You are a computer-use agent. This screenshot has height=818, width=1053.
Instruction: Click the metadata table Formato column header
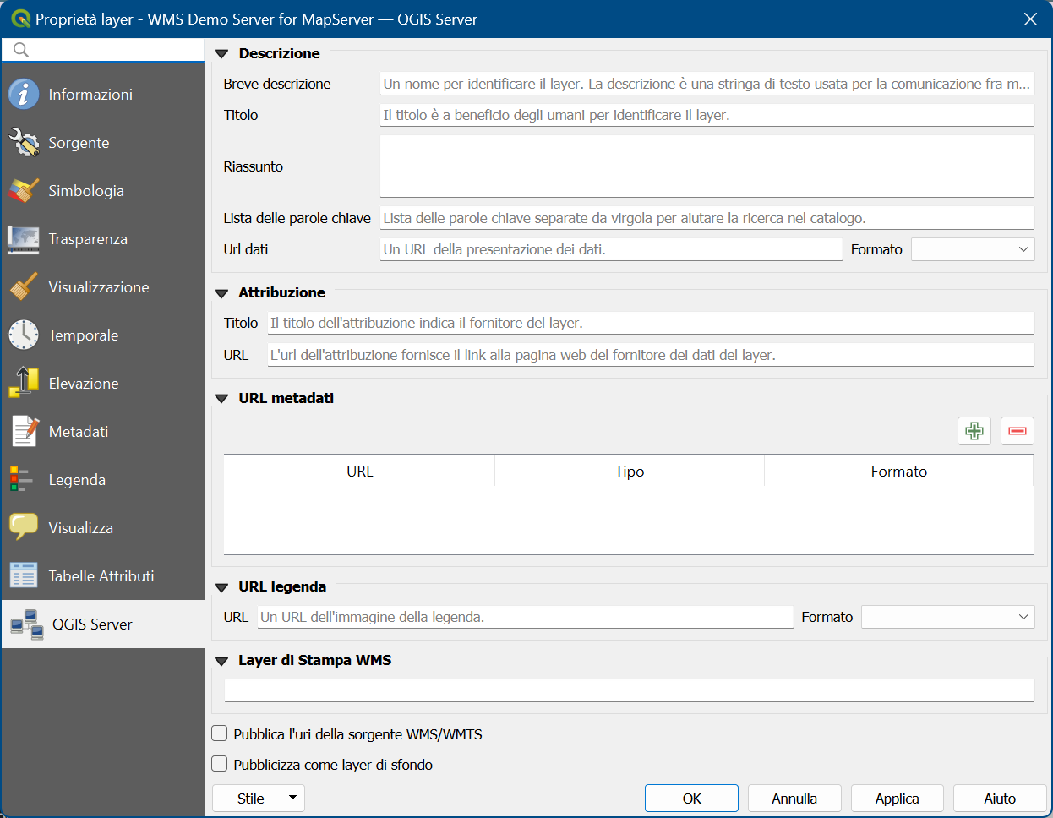tap(899, 472)
